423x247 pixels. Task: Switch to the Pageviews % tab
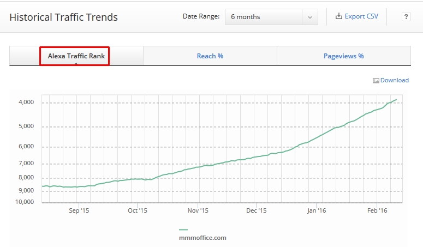point(344,56)
